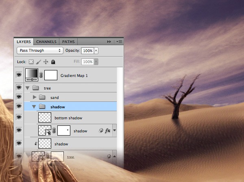Open the Layers panel options menu icon

tap(119, 42)
